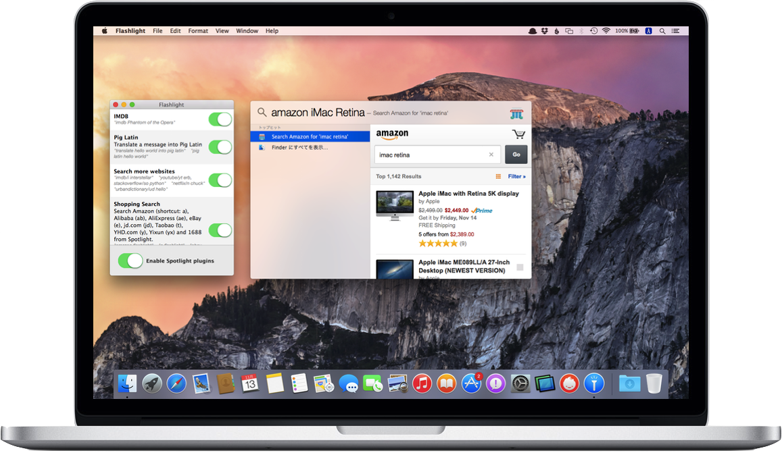
Task: Open Calendar from the Dock
Action: coord(250,383)
